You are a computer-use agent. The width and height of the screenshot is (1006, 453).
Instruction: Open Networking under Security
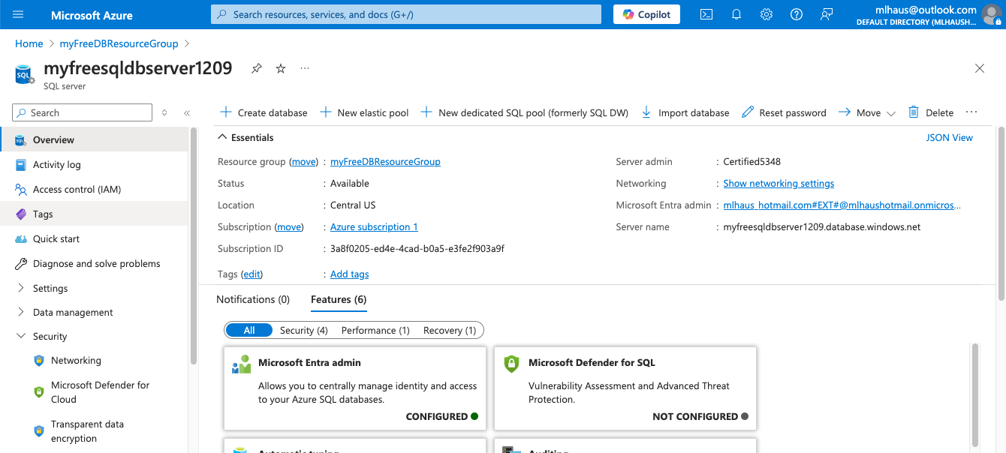pyautogui.click(x=94, y=360)
